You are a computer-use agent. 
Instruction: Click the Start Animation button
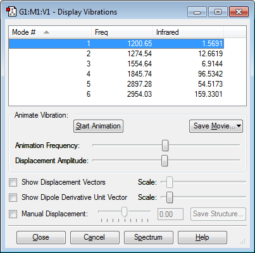98,126
